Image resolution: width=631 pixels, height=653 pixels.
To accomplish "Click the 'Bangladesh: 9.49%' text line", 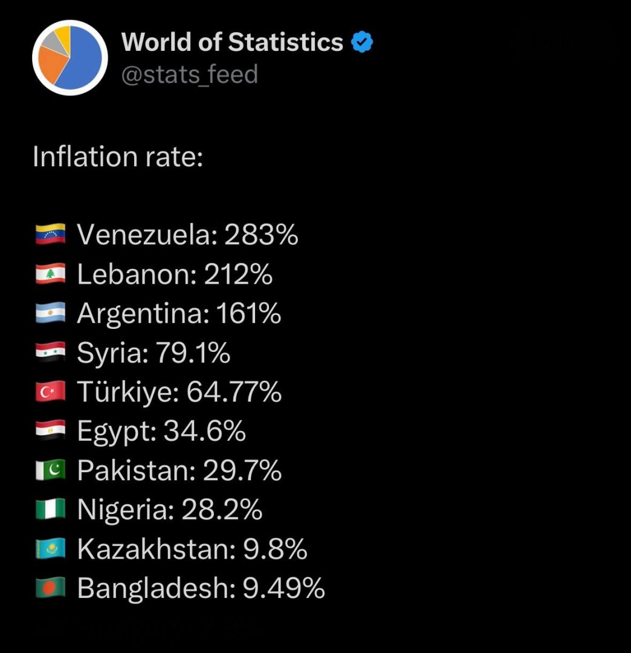I will [201, 588].
